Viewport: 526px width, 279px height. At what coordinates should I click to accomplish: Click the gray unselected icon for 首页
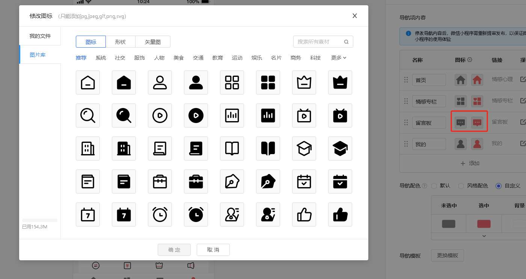coord(461,80)
